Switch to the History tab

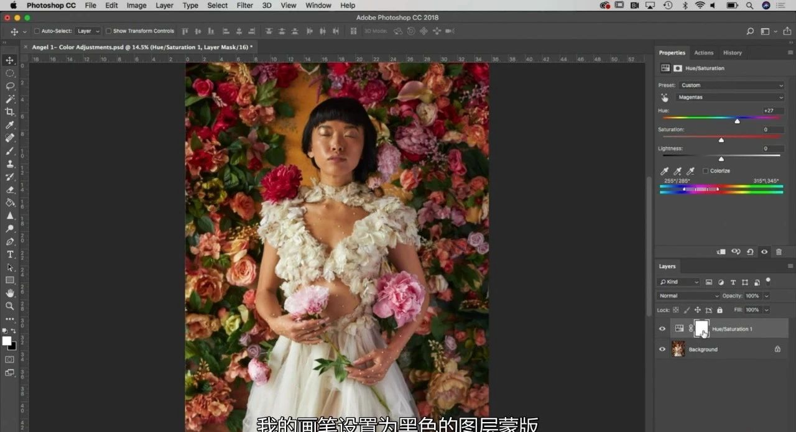pyautogui.click(x=732, y=53)
